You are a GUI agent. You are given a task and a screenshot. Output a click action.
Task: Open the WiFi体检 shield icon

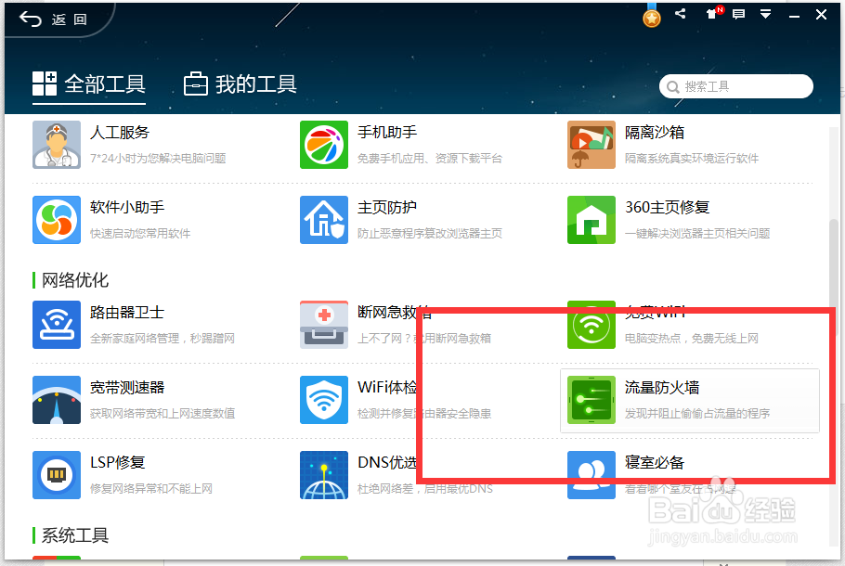[x=324, y=400]
